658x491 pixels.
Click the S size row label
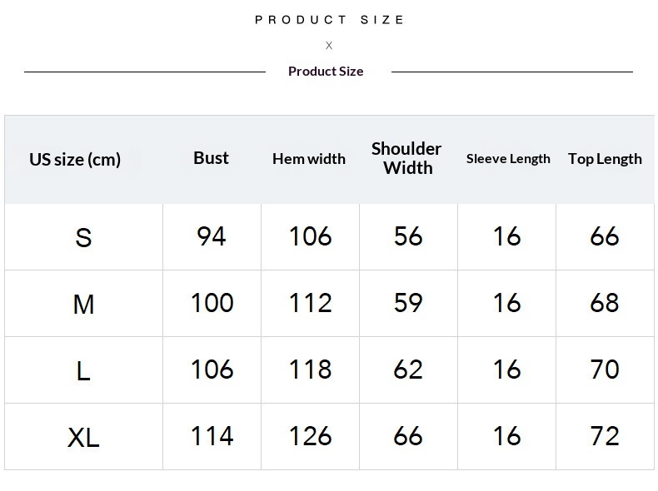(83, 238)
